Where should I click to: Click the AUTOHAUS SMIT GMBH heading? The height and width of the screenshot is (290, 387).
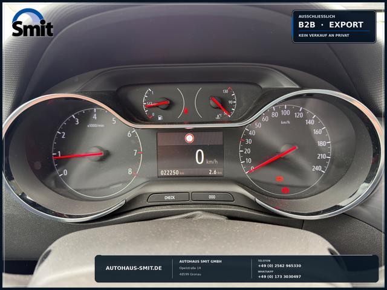200,262
